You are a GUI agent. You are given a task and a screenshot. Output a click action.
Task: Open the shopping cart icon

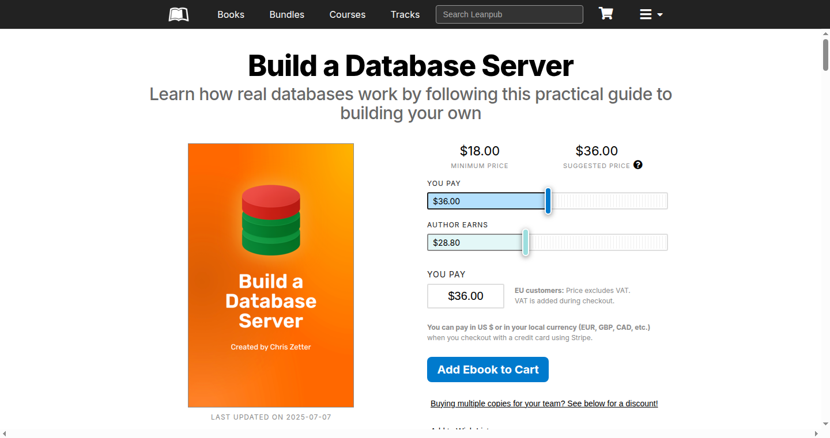pyautogui.click(x=606, y=14)
